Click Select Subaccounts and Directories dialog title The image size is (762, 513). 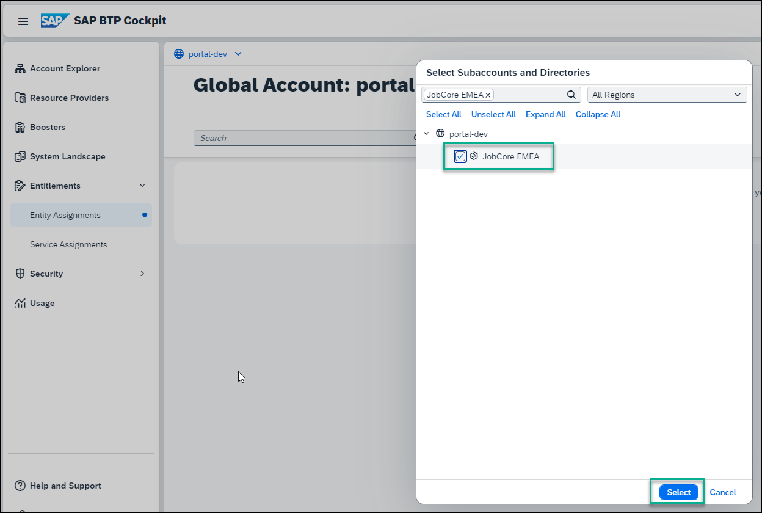click(508, 72)
